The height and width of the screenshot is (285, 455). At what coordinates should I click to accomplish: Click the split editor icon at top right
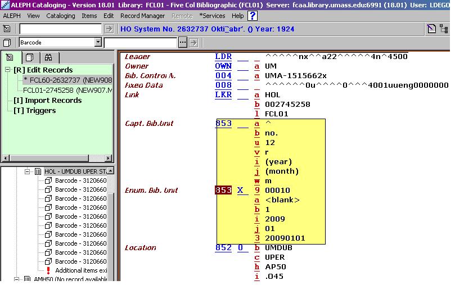coord(431,29)
